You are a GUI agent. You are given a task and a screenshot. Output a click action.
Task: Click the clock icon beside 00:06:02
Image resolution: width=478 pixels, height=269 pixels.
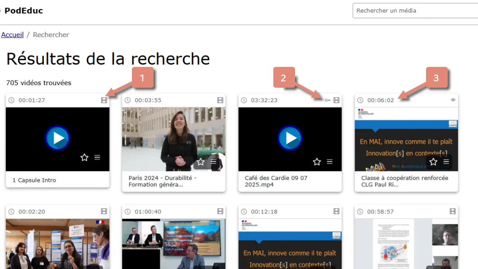360,100
